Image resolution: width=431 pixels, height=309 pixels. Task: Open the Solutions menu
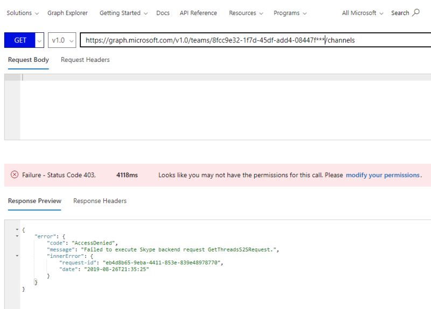coord(23,13)
